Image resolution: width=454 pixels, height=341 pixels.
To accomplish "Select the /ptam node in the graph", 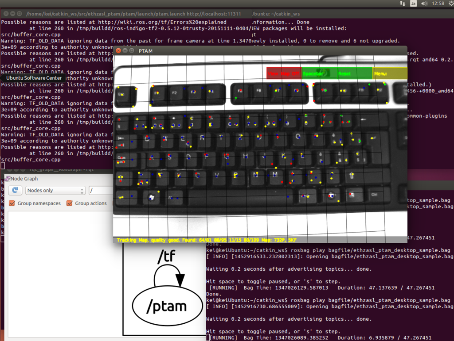I will (x=167, y=307).
